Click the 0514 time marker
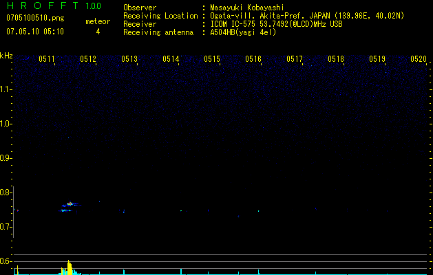 171,59
